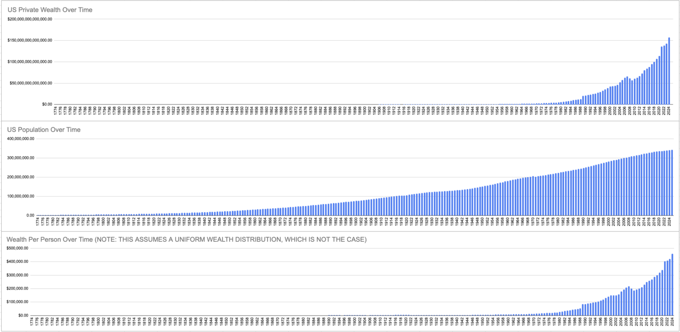Select the 2008 year label in Private Wealth chart
680x332 pixels.
pyautogui.click(x=630, y=111)
